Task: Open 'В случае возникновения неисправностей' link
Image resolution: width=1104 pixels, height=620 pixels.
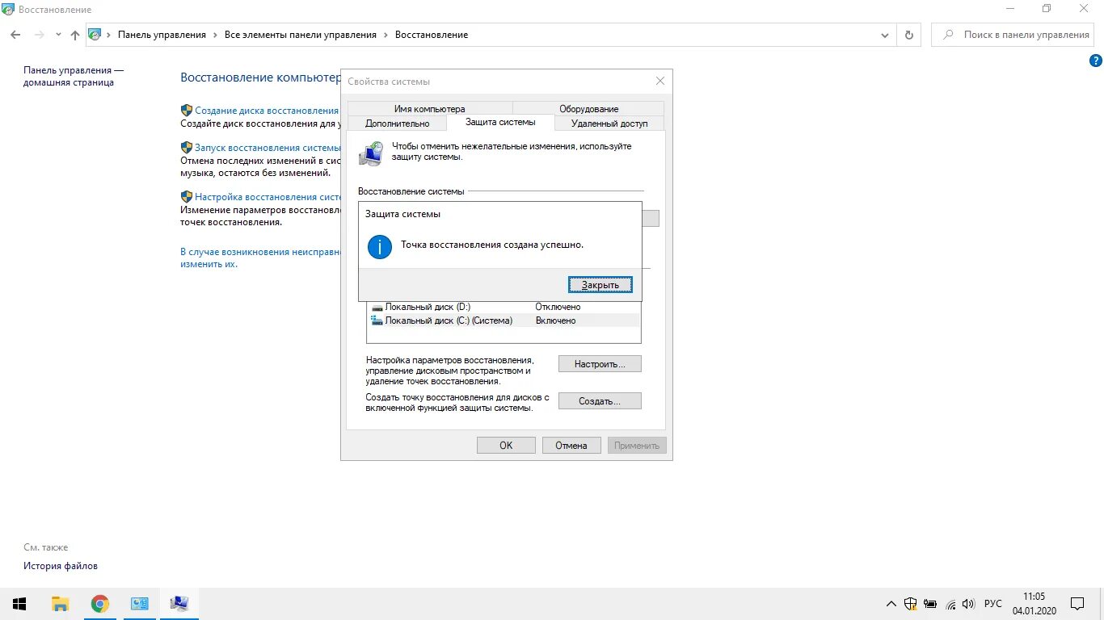Action: point(261,258)
